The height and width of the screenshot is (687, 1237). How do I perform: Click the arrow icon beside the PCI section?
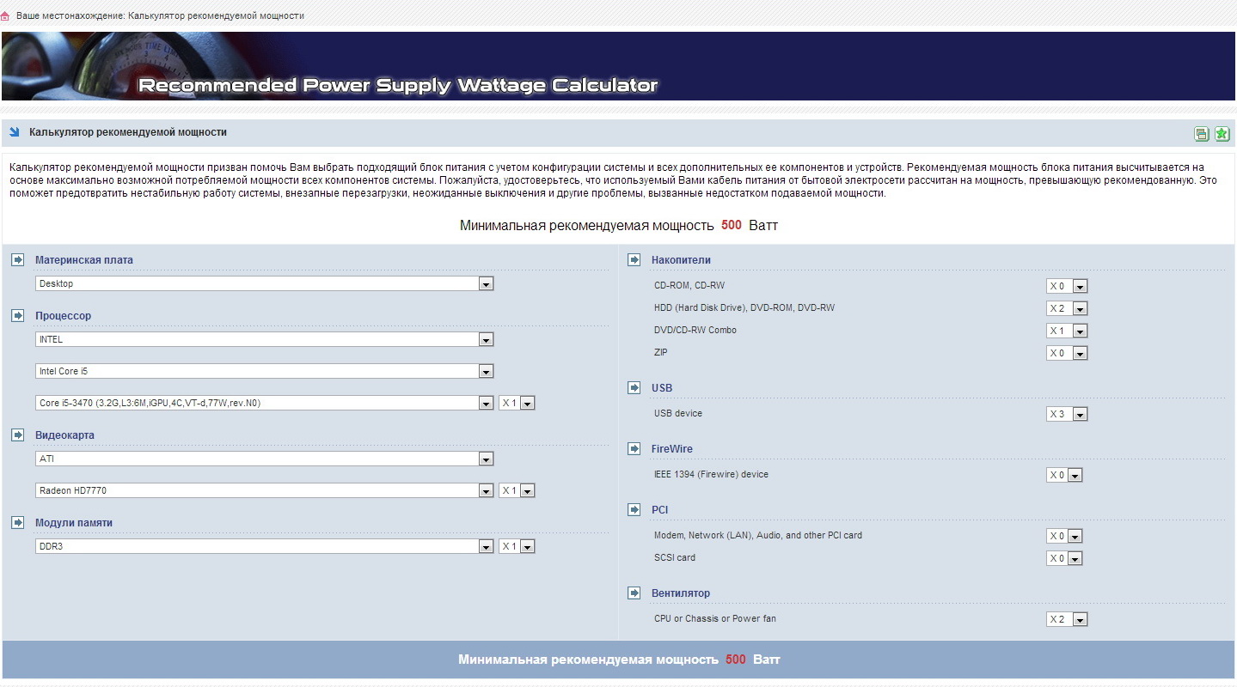[634, 509]
